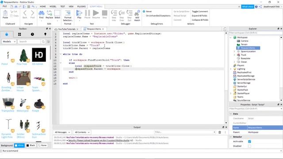Click the Toolbox search magnifier icon
The width and height of the screenshot is (283, 159).
(43, 42)
